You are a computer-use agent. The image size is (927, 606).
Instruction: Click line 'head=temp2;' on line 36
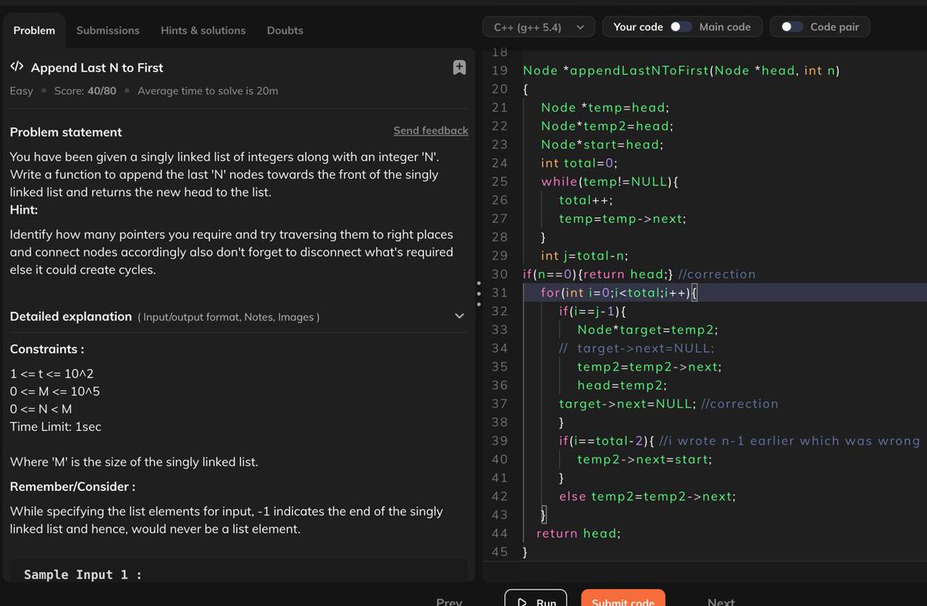pos(622,385)
